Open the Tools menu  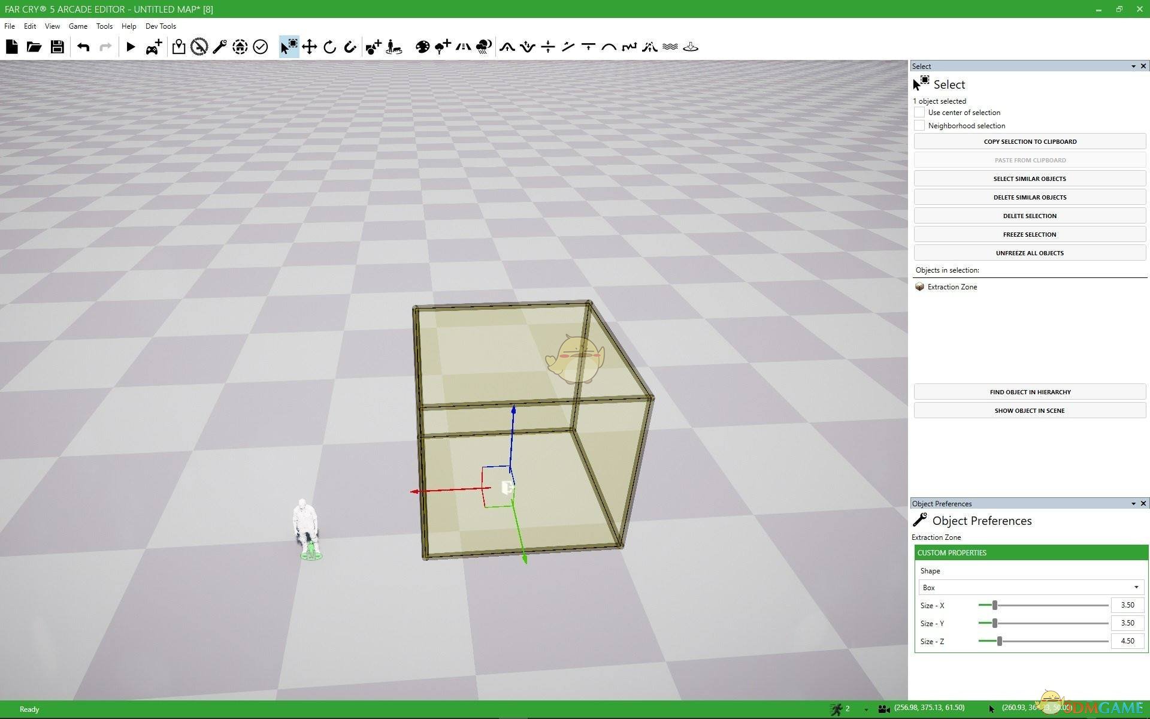[104, 26]
